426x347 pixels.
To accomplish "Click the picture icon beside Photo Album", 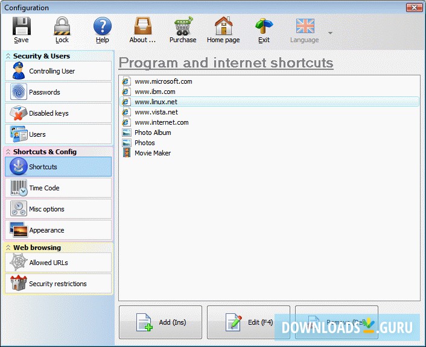I will [127, 133].
